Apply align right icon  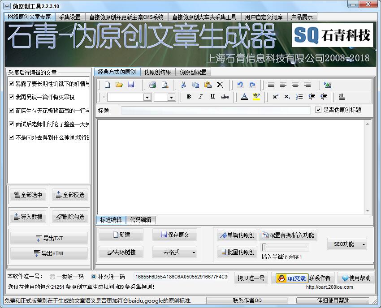[307, 85]
